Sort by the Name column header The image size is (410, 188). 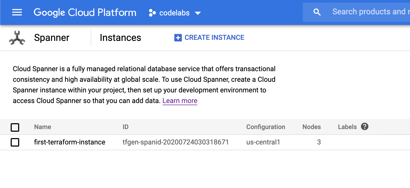[x=43, y=127]
